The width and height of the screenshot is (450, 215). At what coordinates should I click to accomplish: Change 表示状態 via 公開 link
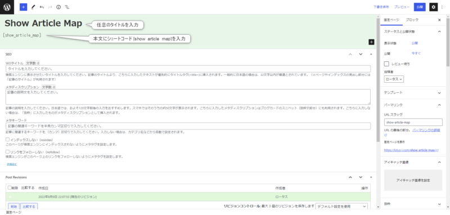pyautogui.click(x=415, y=43)
